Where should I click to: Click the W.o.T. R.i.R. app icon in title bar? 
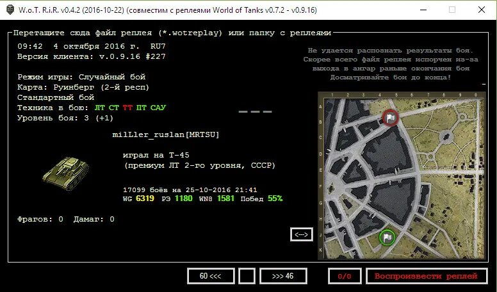click(10, 10)
